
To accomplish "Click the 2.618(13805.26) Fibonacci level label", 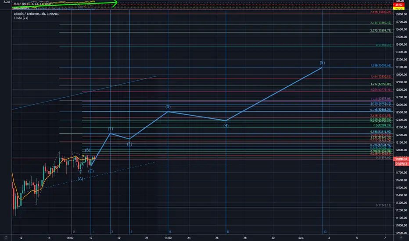I will click(x=381, y=12).
